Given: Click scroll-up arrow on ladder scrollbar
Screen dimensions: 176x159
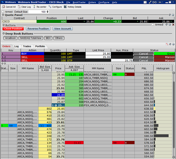Looking at the screenshot, I should coord(174,73).
